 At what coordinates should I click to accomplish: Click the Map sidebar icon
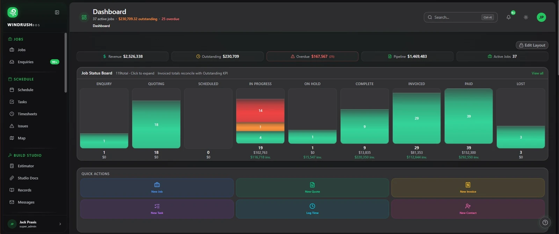click(x=12, y=138)
